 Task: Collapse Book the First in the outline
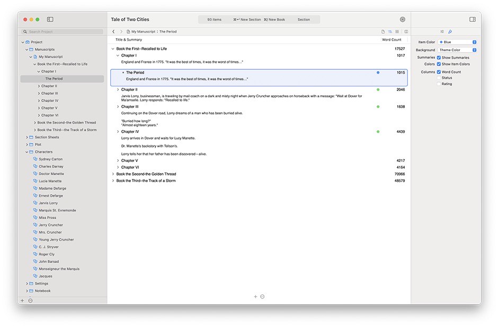pyautogui.click(x=113, y=49)
